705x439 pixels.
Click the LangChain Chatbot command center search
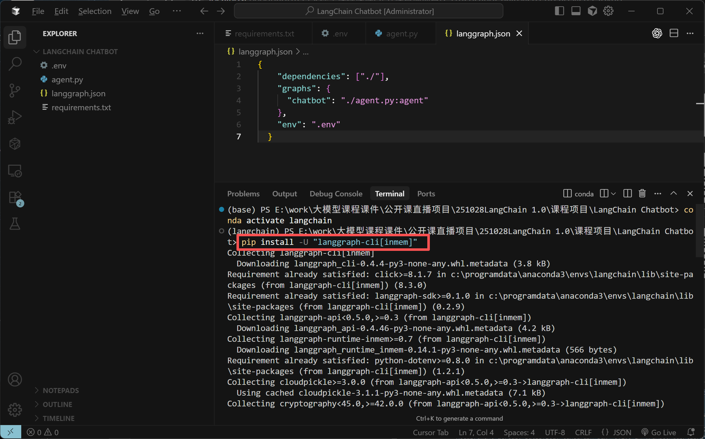pos(369,11)
